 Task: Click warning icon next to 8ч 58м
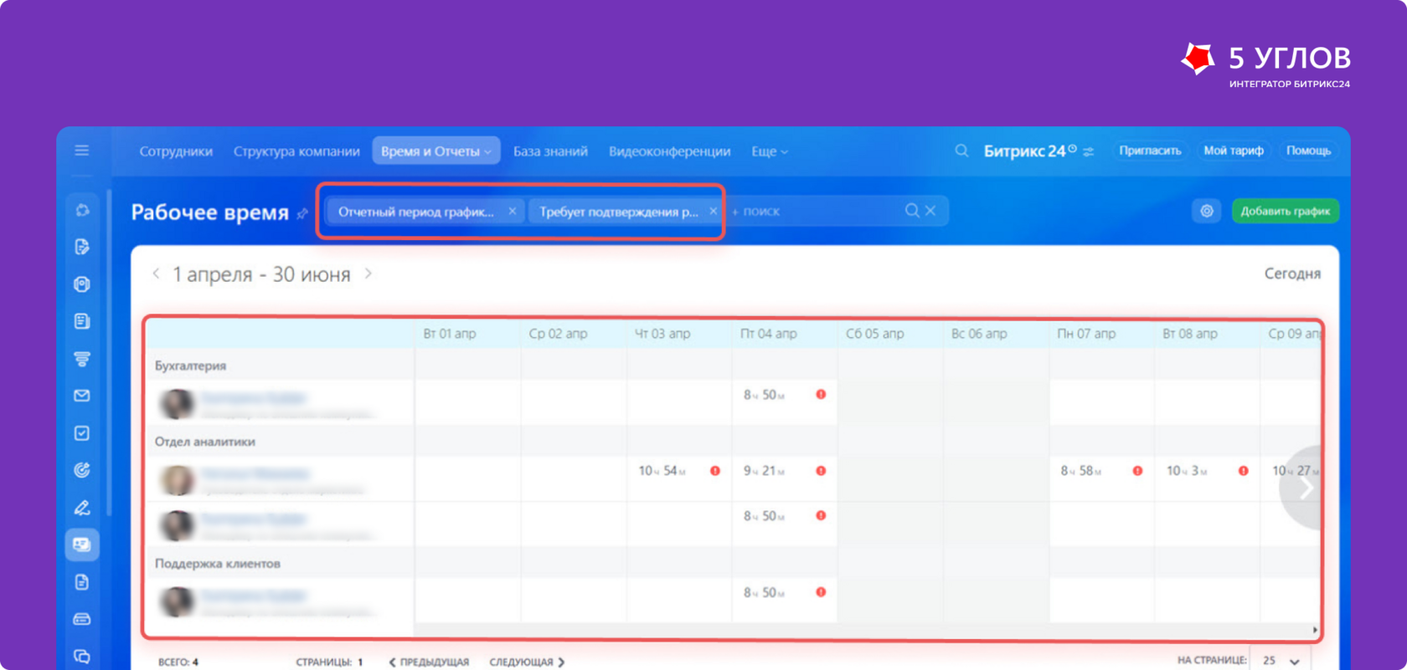click(x=1137, y=471)
